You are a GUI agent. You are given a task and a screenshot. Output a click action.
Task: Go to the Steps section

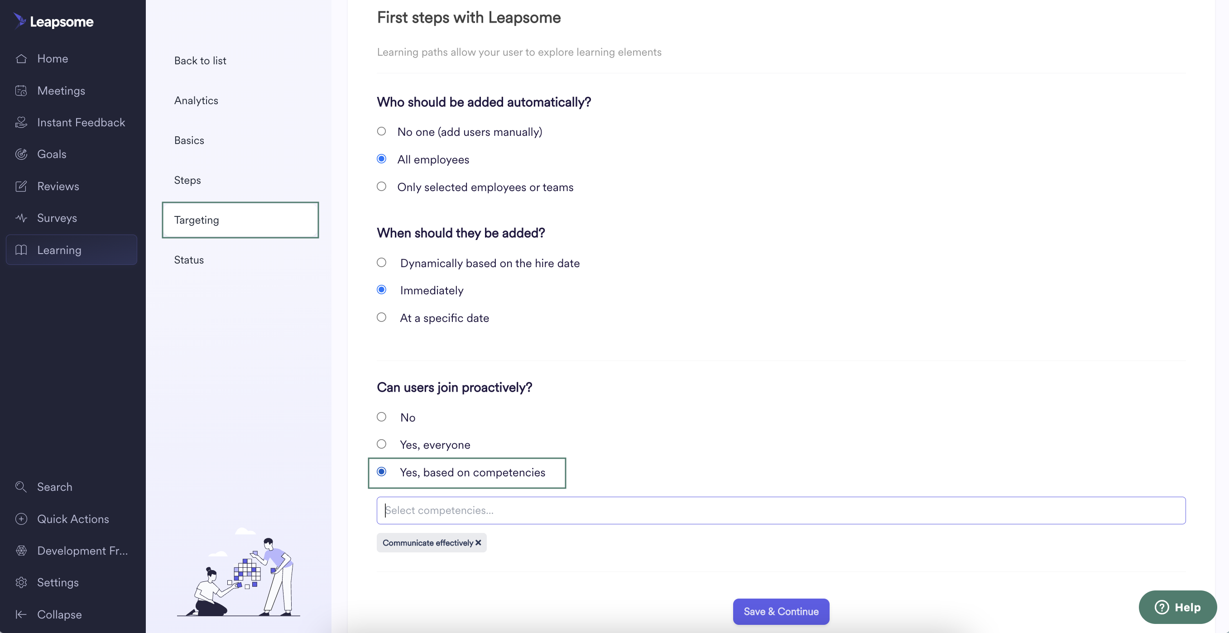187,180
